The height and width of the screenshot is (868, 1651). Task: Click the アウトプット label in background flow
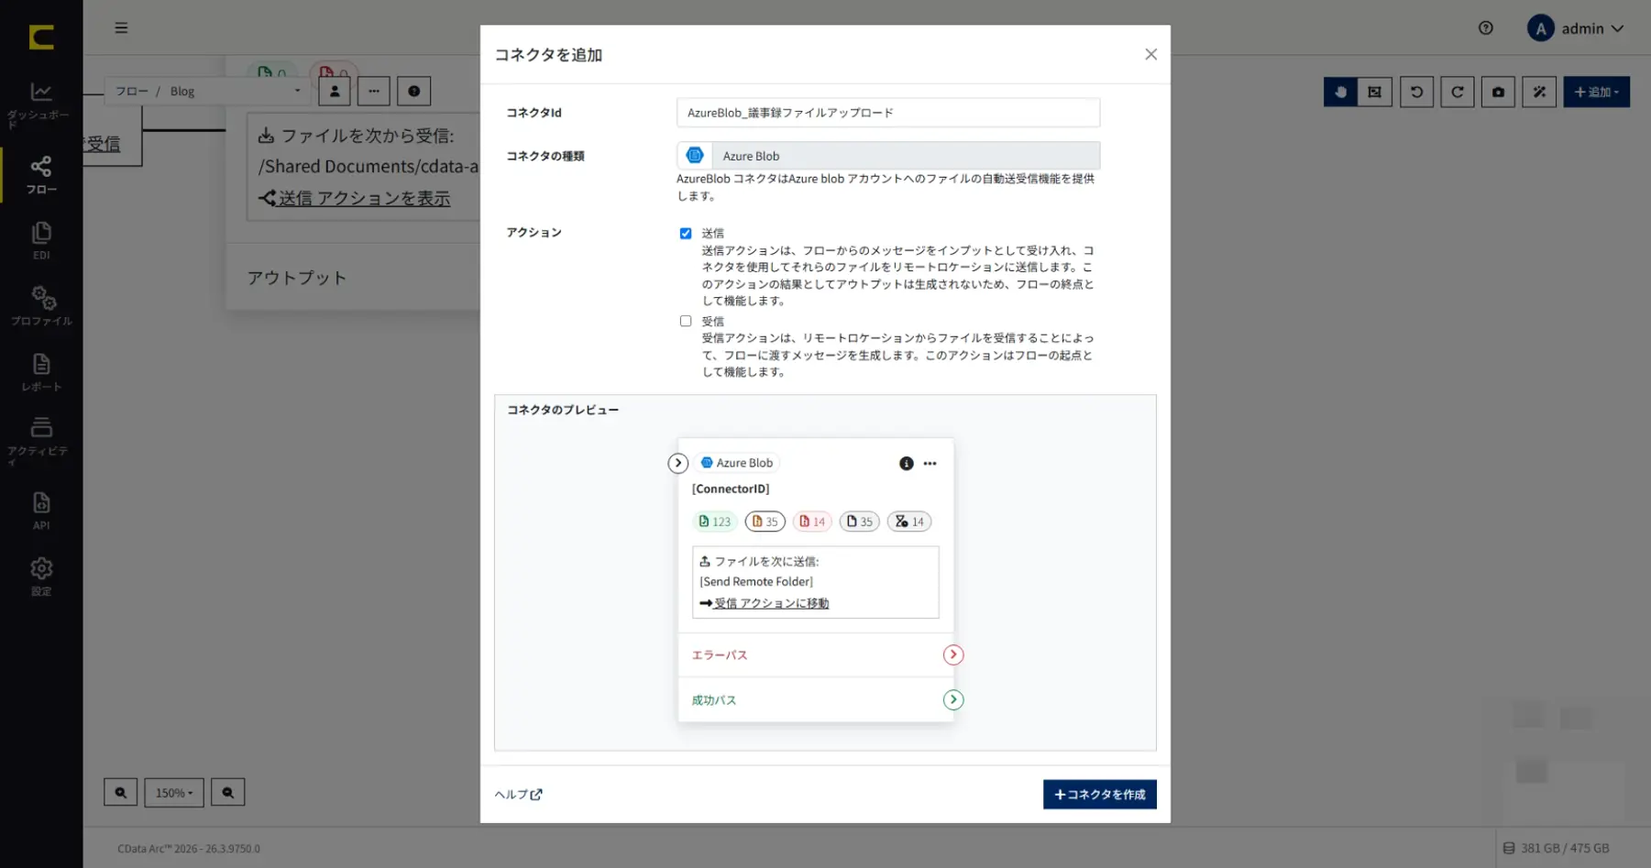click(x=297, y=278)
